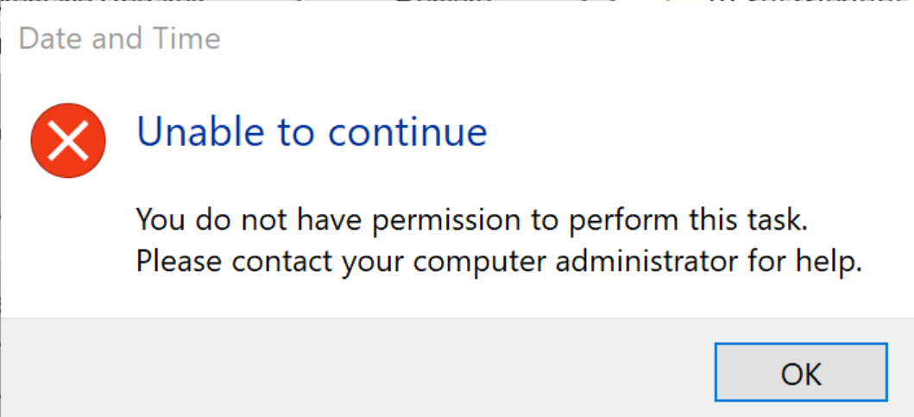Click the empty title bar area right of title

[x=561, y=39]
